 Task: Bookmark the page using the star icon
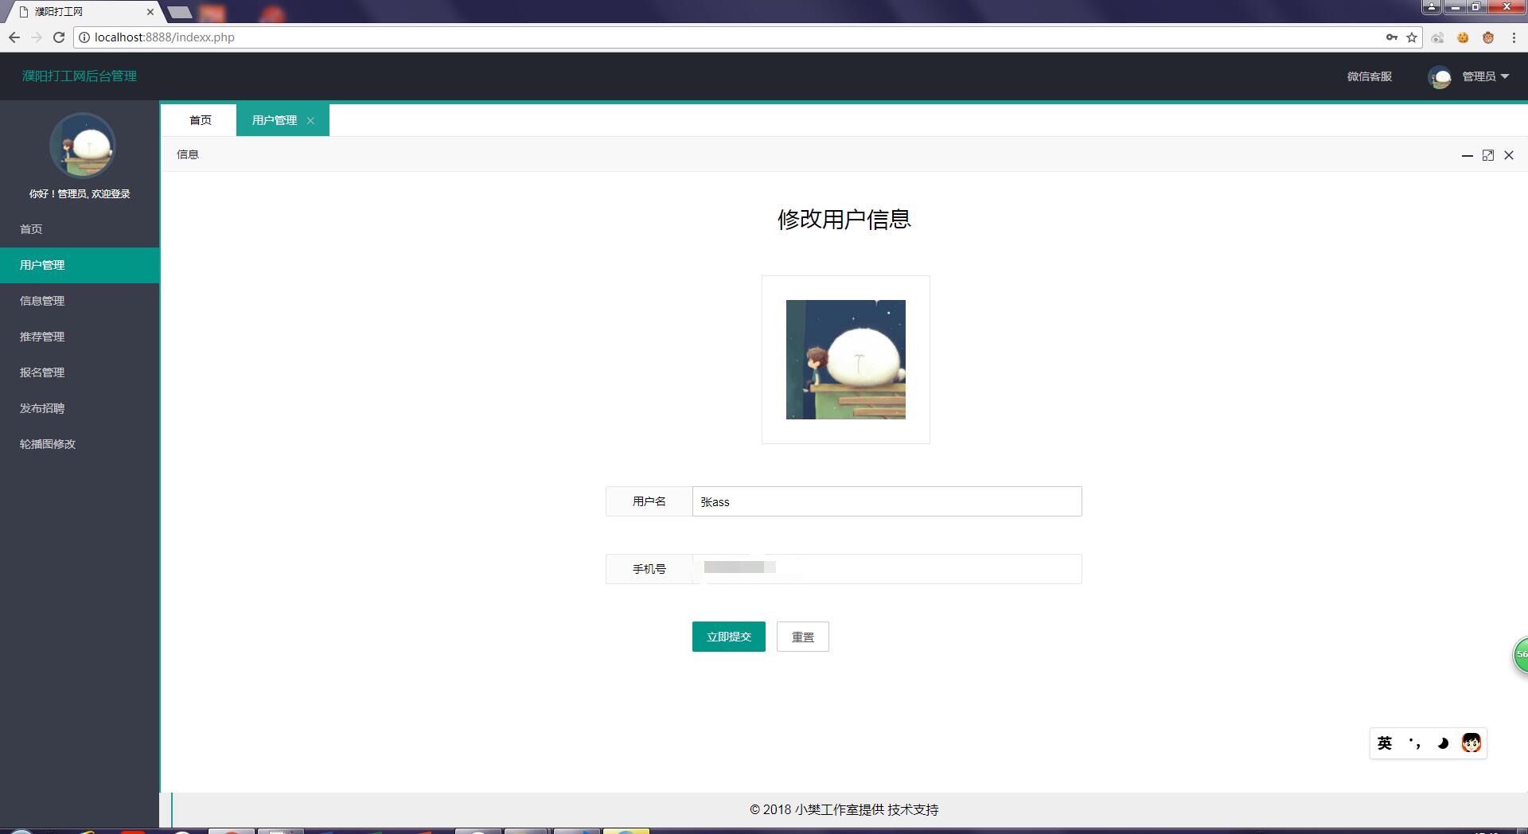1410,37
